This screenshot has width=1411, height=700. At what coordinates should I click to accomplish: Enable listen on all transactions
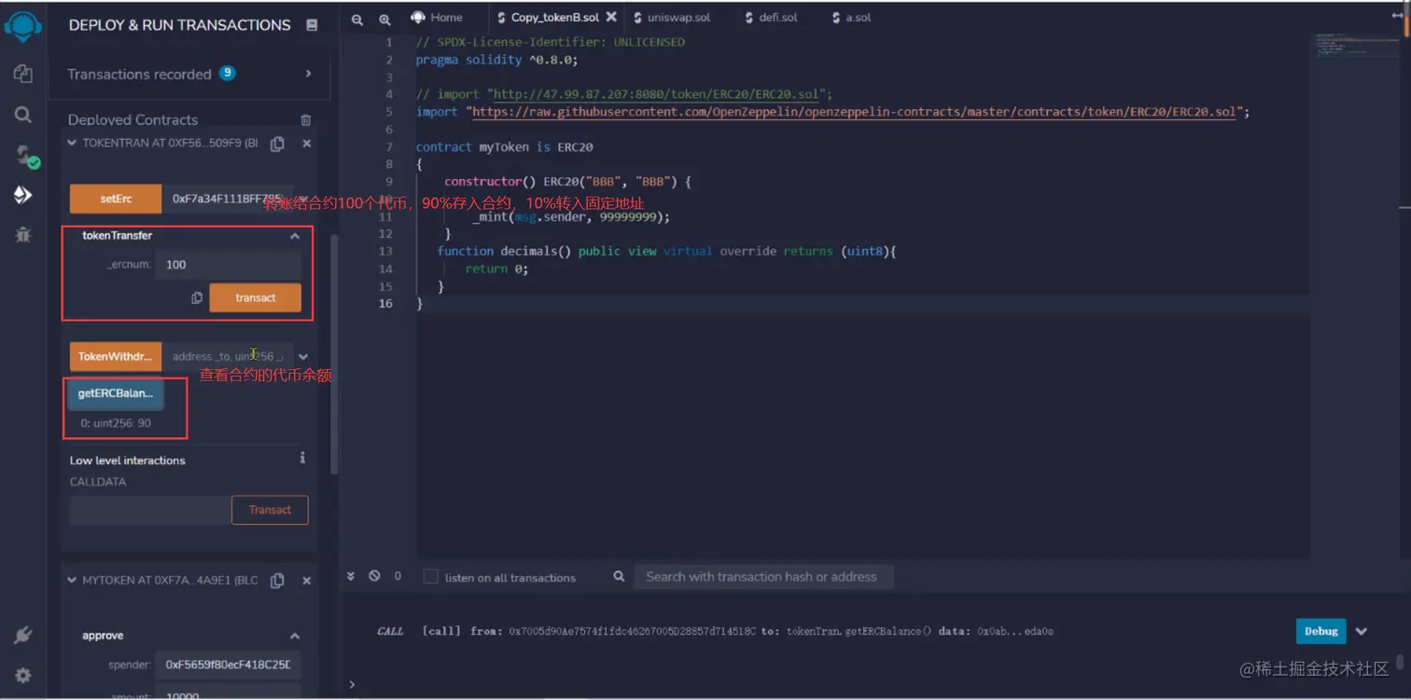[x=430, y=577]
